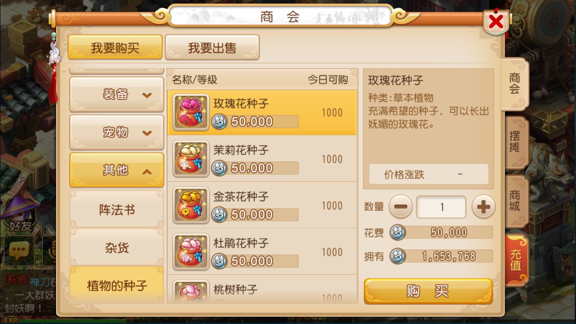
Task: Decrease quantity with the minus button
Action: pyautogui.click(x=401, y=207)
